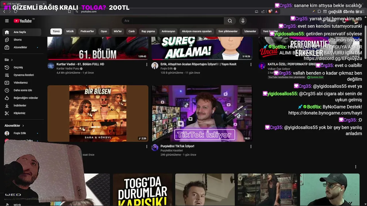The height and width of the screenshot is (206, 367).
Task: Click the youtube.com address bar
Action: [x=163, y=11]
